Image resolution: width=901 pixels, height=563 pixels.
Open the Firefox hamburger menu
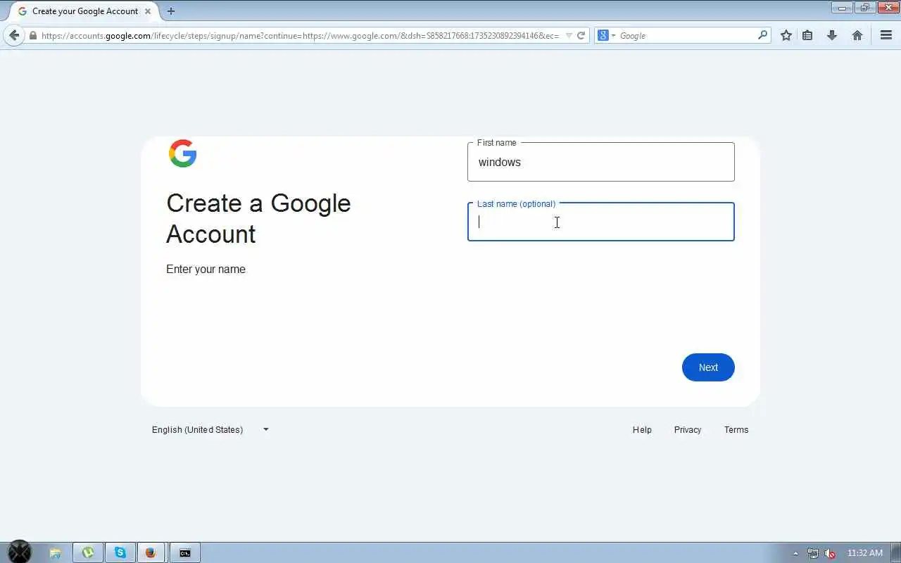(x=886, y=35)
